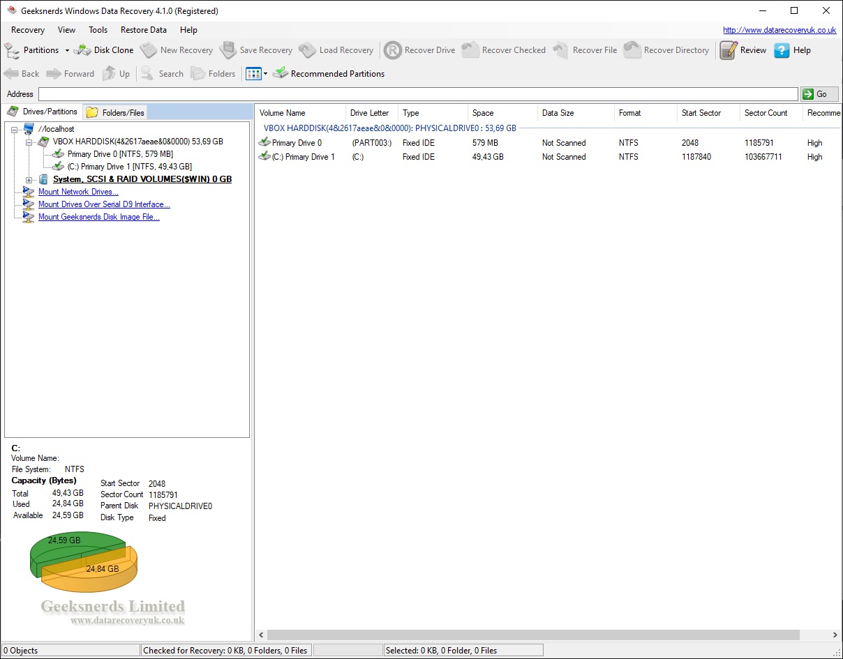The image size is (843, 659).
Task: Select the (PART003:) drive letter cell
Action: 372,143
